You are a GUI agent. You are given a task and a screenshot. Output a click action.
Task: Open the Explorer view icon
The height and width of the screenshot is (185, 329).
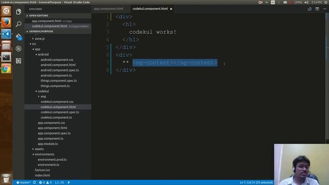pyautogui.click(x=19, y=11)
